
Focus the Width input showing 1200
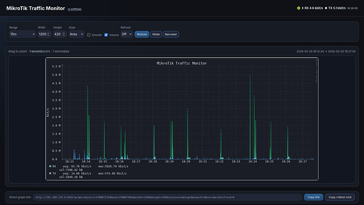pyautogui.click(x=44, y=34)
